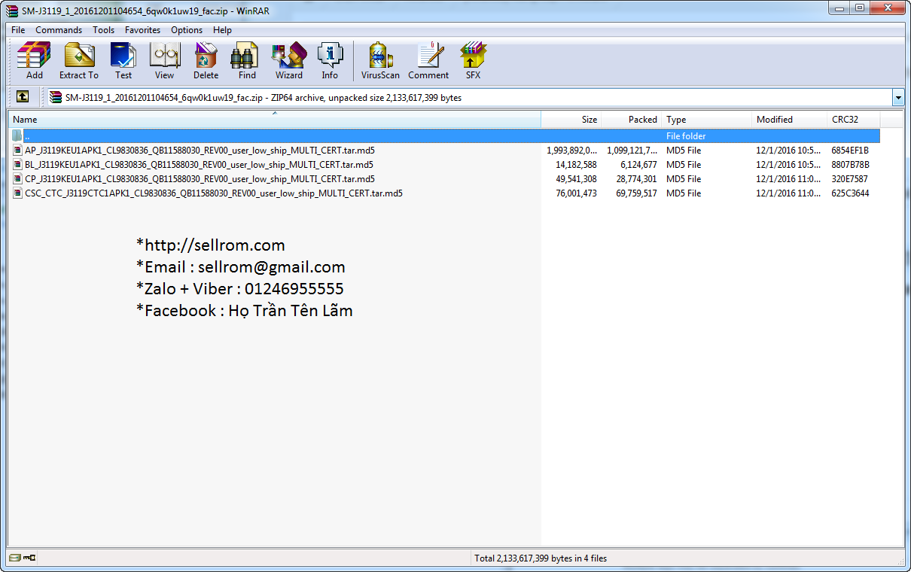
Task: Click the BL_J3119KEU1APK1 file icon
Action: click(18, 165)
